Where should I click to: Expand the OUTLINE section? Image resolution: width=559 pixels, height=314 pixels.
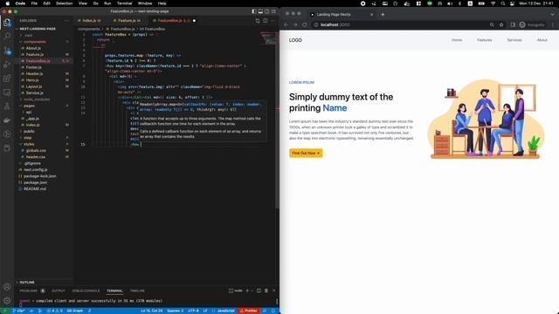coord(27,282)
